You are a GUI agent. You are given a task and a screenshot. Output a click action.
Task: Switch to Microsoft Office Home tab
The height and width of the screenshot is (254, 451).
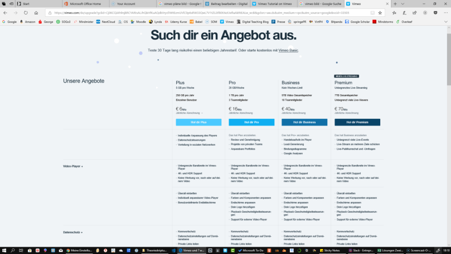pyautogui.click(x=86, y=4)
